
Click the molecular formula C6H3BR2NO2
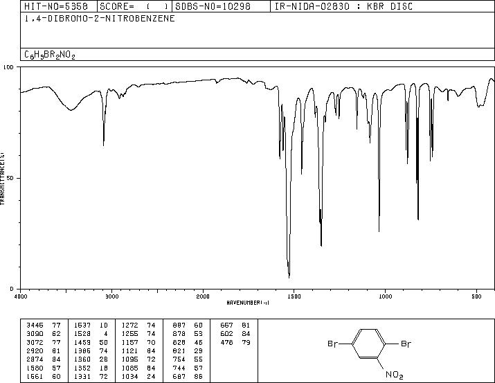tap(50, 55)
